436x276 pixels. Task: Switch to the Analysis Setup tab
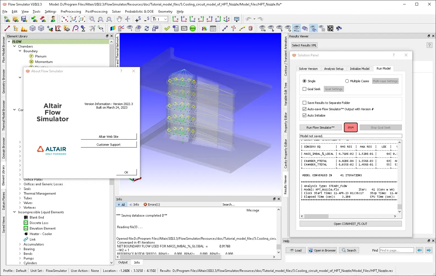(334, 69)
